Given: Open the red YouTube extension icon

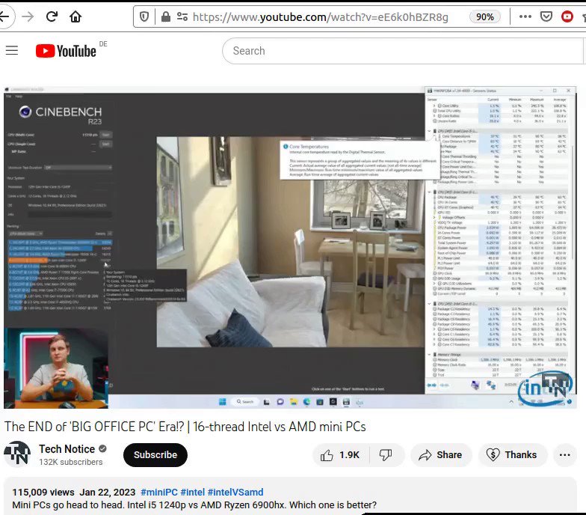Looking at the screenshot, I should 567,16.
